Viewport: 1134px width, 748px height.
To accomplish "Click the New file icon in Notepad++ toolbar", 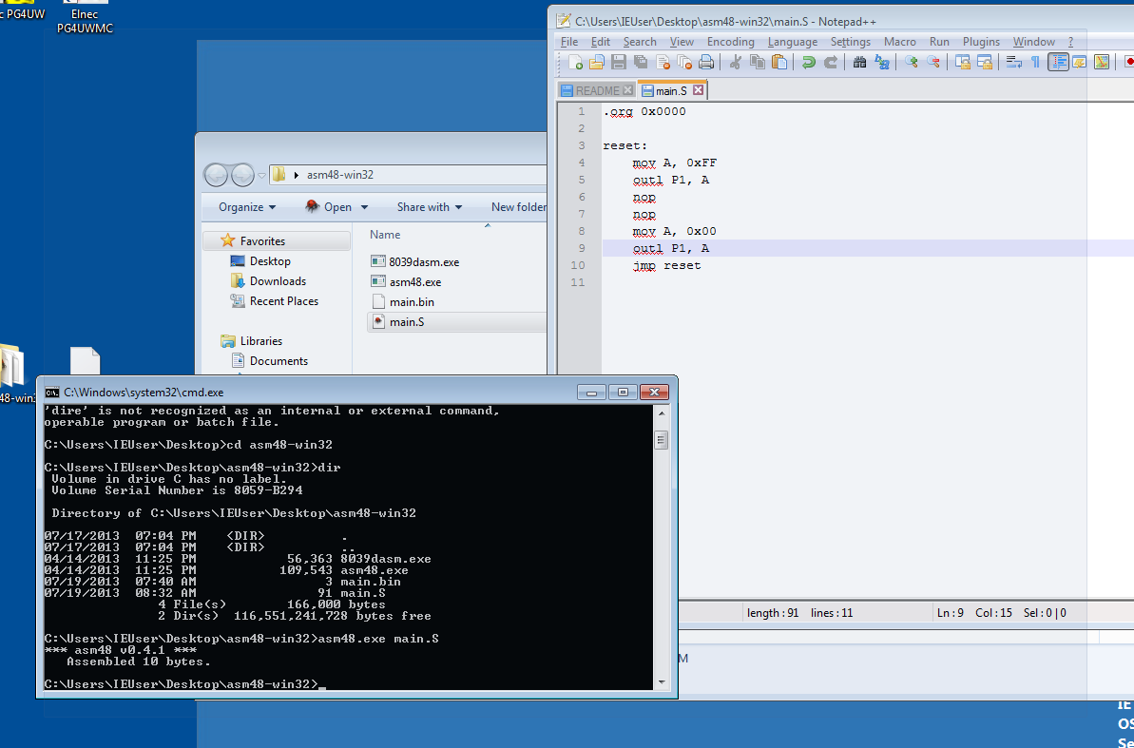I will point(576,63).
